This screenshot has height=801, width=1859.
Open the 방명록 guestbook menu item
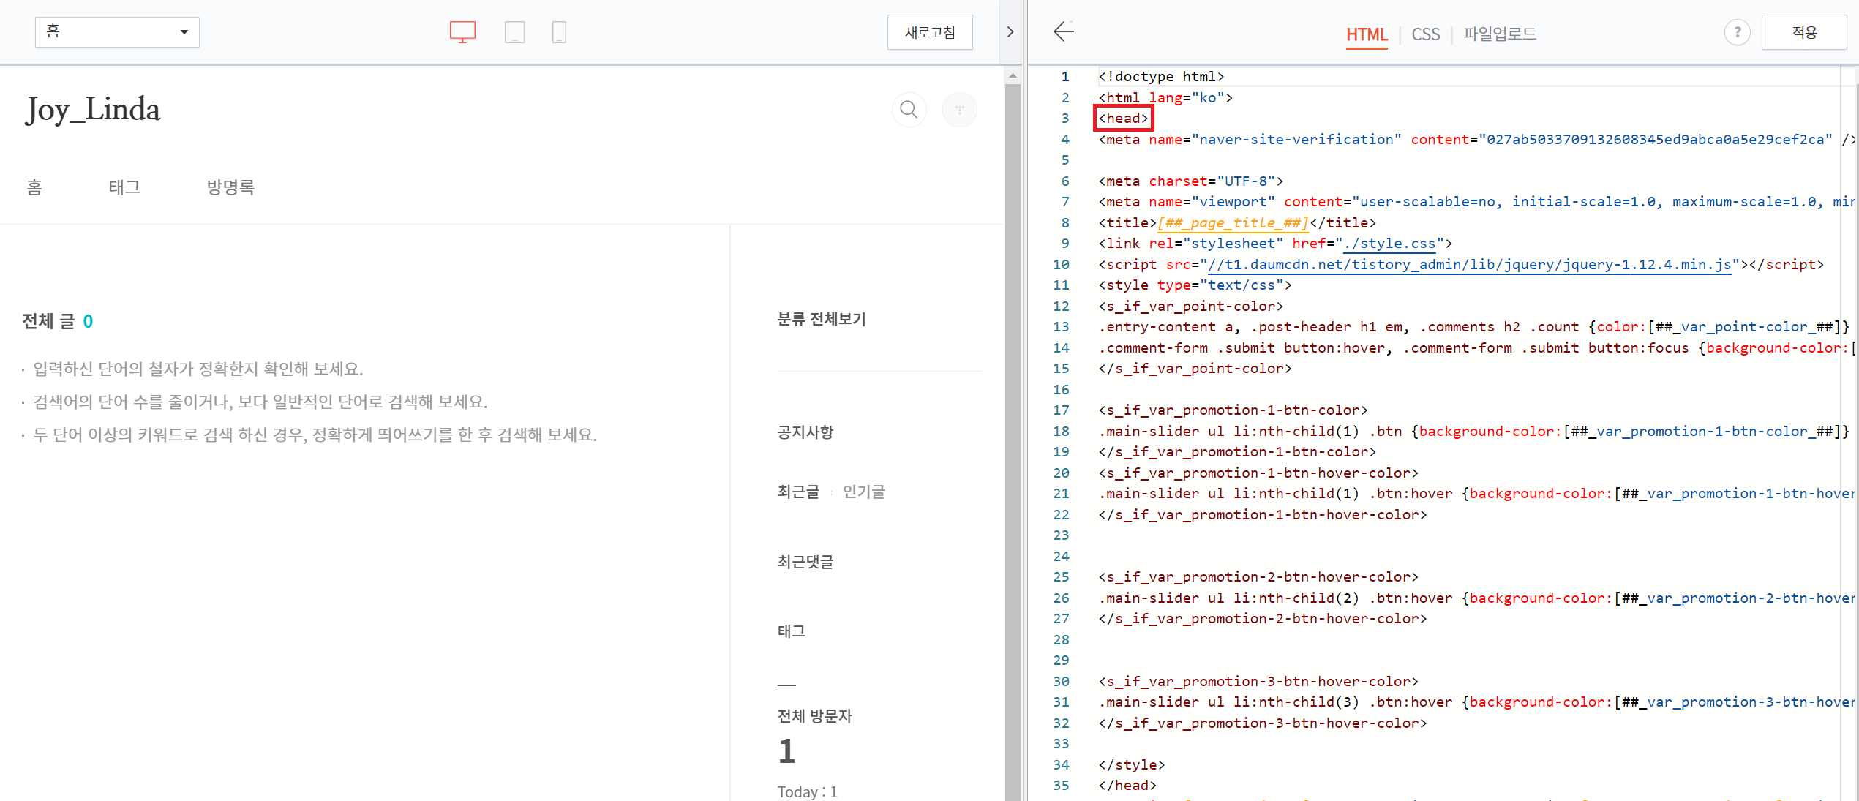[x=230, y=187]
